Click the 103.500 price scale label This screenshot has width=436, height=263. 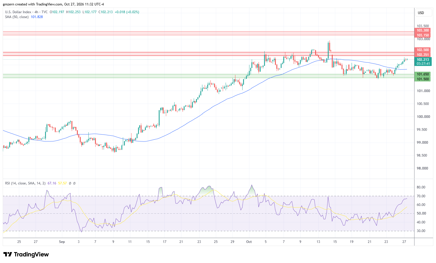[423, 26]
